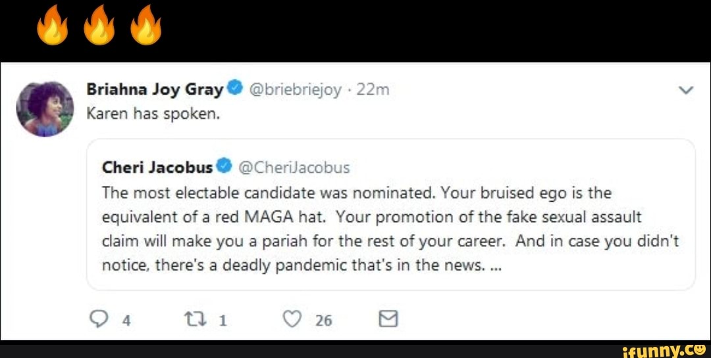Like the tweet with the heart icon
711x358 pixels.
pos(291,319)
